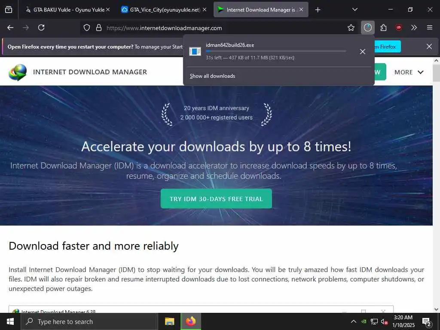Close the GTA BAKU Yukle tab
Image resolution: width=440 pixels, height=330 pixels.
(108, 9)
